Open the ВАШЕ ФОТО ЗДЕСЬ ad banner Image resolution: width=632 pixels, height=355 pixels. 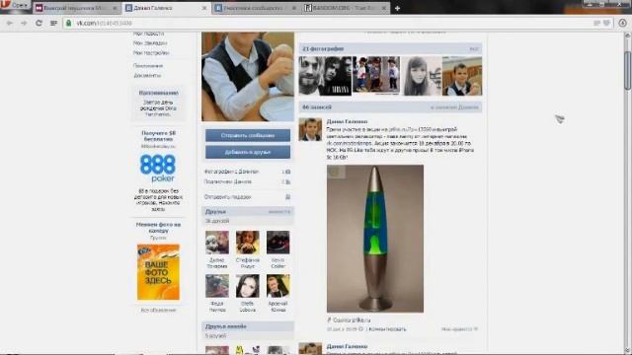(158, 272)
